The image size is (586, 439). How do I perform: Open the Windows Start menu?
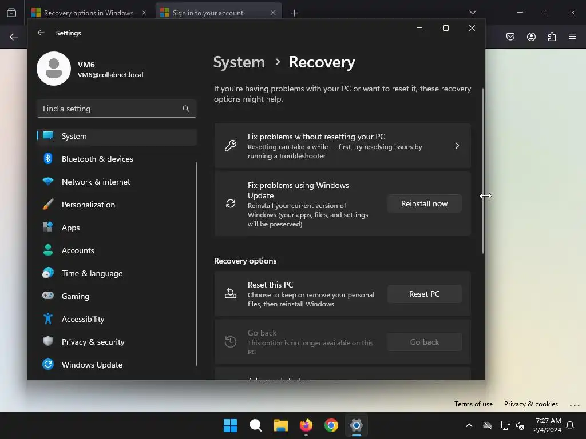pos(230,425)
